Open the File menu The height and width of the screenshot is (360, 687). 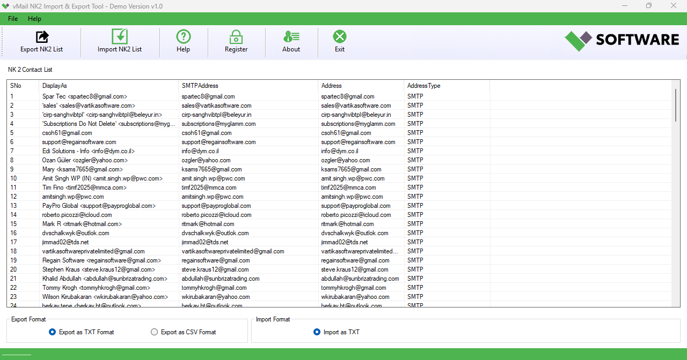[12, 18]
